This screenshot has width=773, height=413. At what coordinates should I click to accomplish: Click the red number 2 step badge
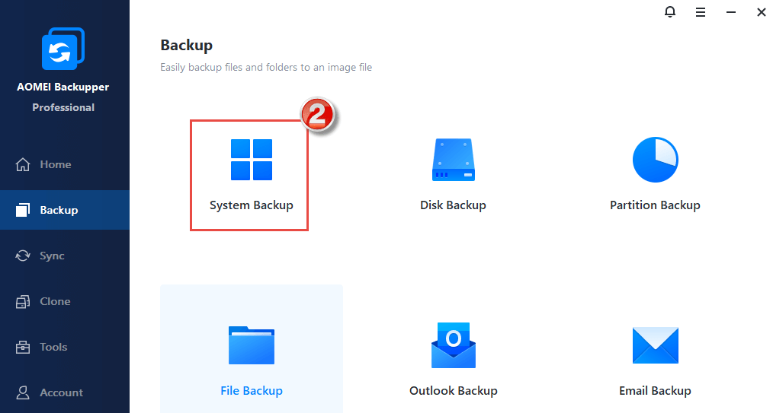[x=318, y=116]
